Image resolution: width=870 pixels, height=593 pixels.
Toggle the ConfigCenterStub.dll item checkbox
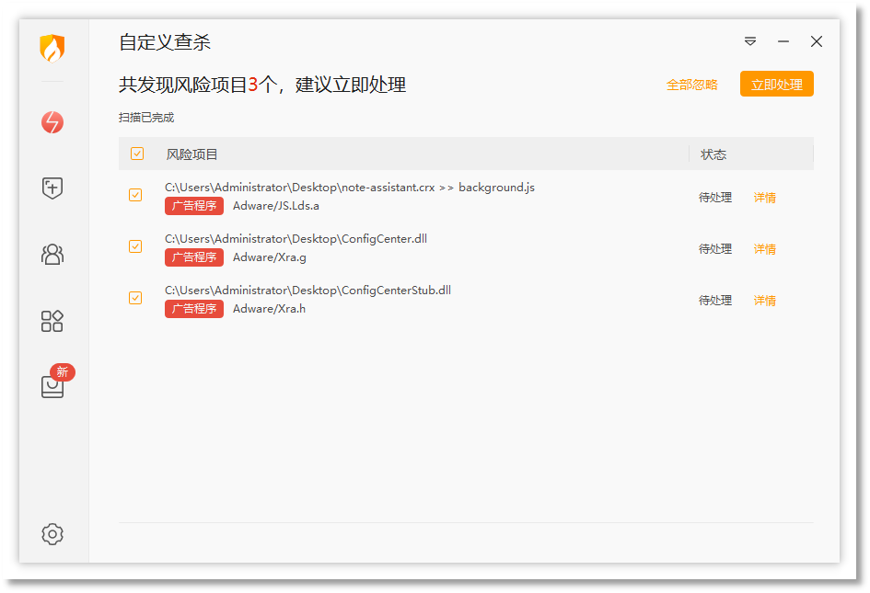(x=136, y=298)
